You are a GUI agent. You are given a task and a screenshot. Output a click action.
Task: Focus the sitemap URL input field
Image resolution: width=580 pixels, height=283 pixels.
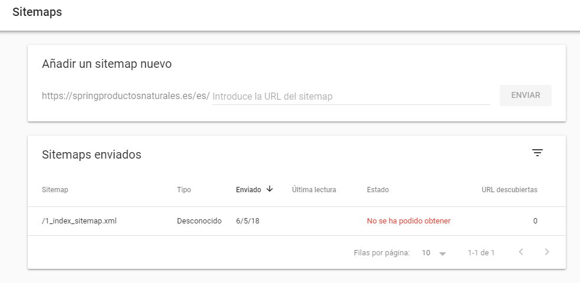point(351,97)
